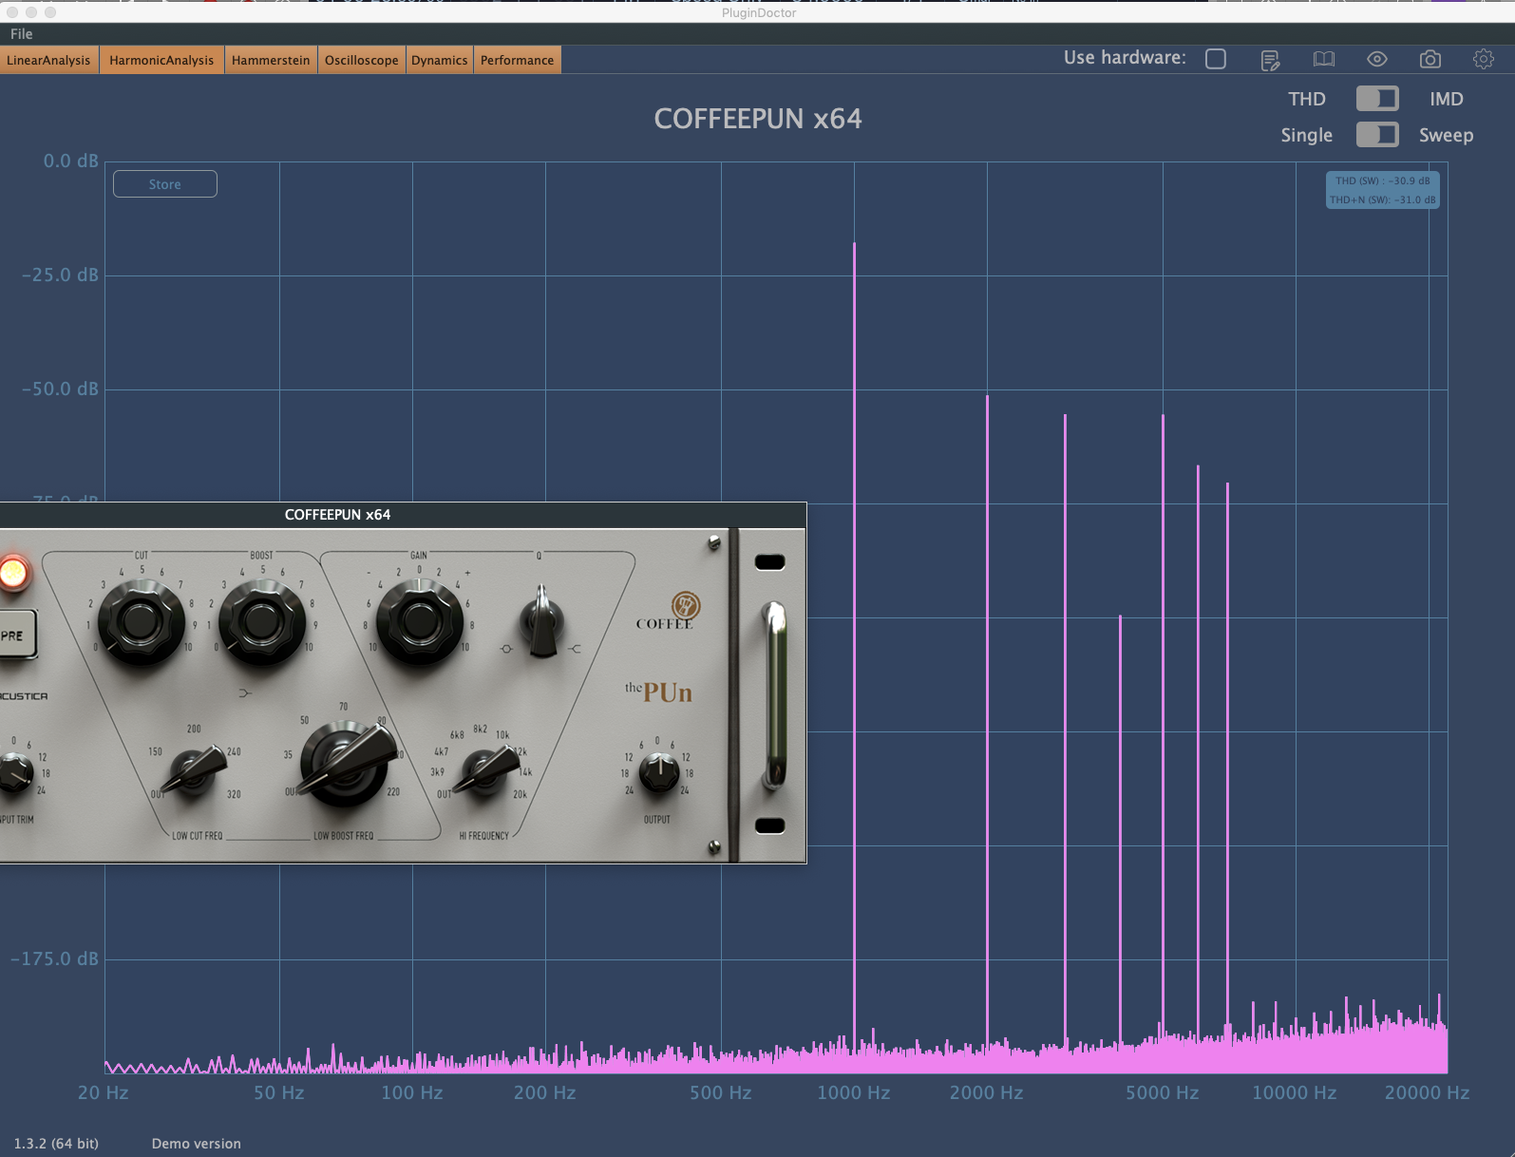Click the GAIN knob on the plugin
This screenshot has width=1515, height=1157.
tap(419, 622)
